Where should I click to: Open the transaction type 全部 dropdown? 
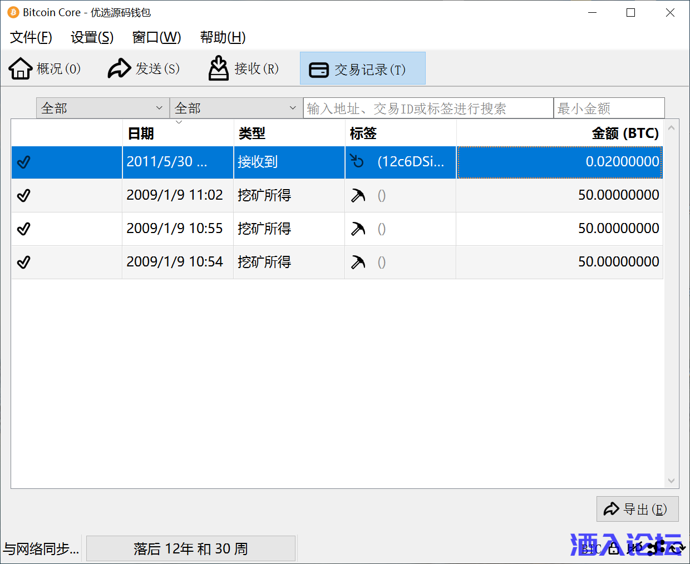236,108
